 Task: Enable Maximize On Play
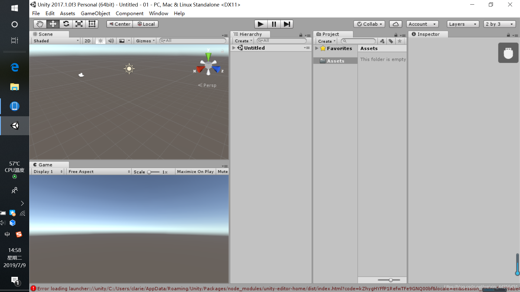(x=195, y=172)
